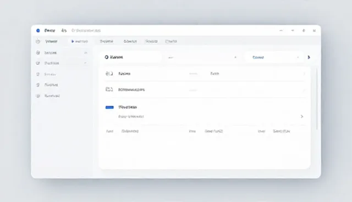The image size is (352, 202).
Task: Click the dark arrow icon right of the blue-text dropdown
Action: coord(309,57)
